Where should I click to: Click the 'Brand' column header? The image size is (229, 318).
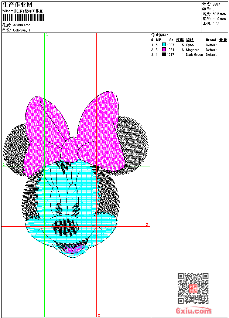[211, 40]
